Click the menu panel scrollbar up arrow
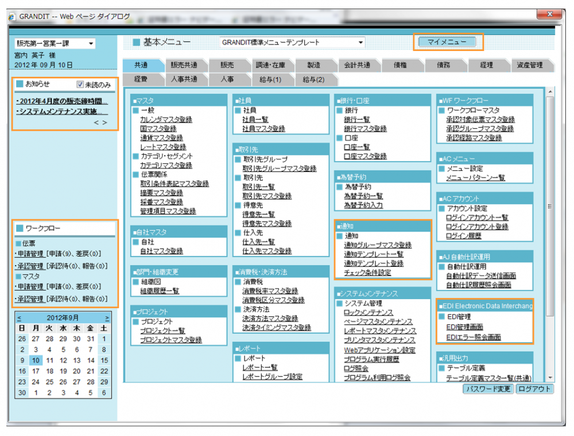574x436 pixels. (550, 92)
